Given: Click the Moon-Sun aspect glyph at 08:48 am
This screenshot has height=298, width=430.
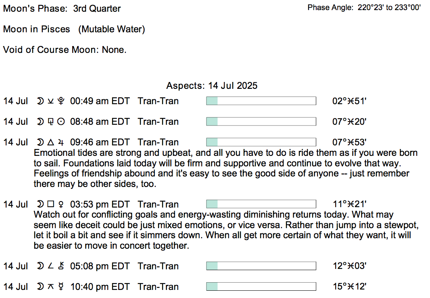Looking at the screenshot, I should 51,122.
